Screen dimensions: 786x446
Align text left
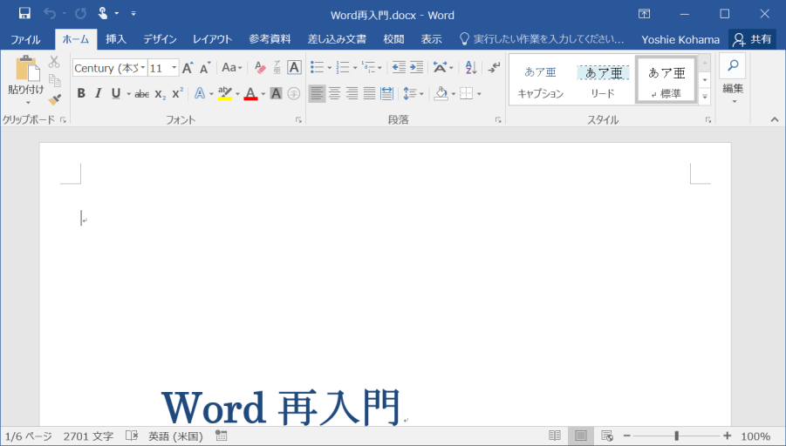317,93
